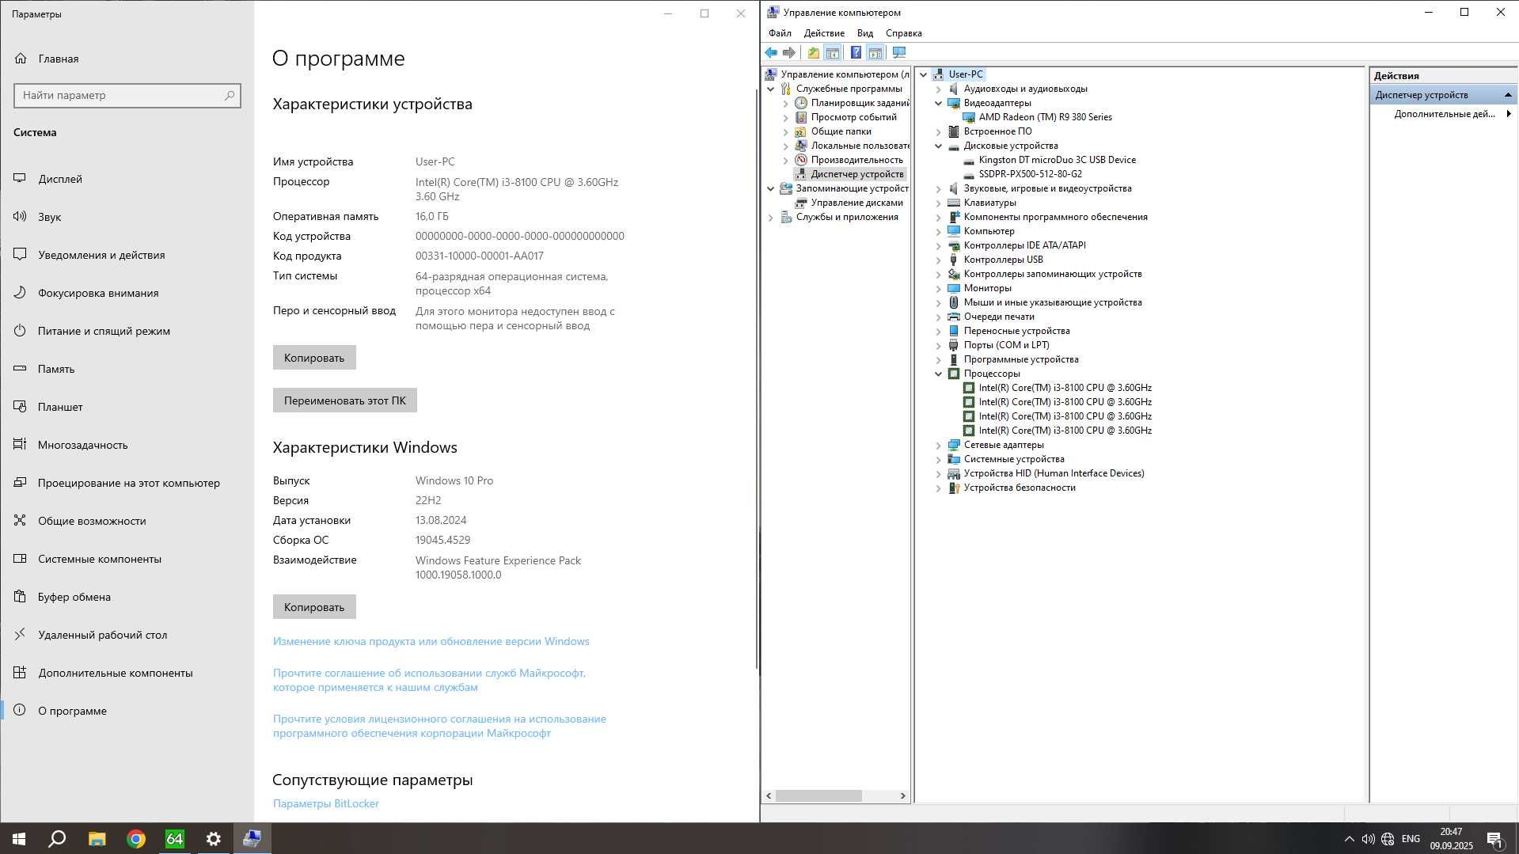Open Дополнительные действия in Actions pane
The image size is (1519, 854).
pyautogui.click(x=1444, y=114)
